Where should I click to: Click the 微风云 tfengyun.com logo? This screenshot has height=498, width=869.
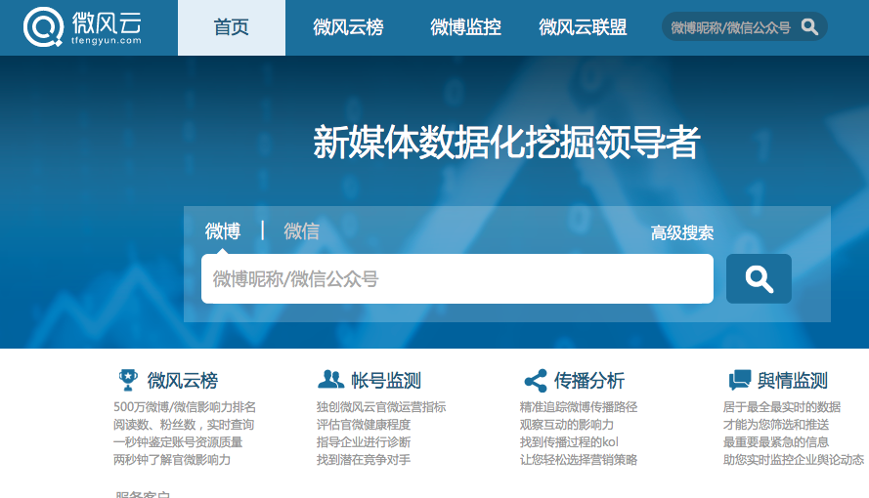pos(82,26)
